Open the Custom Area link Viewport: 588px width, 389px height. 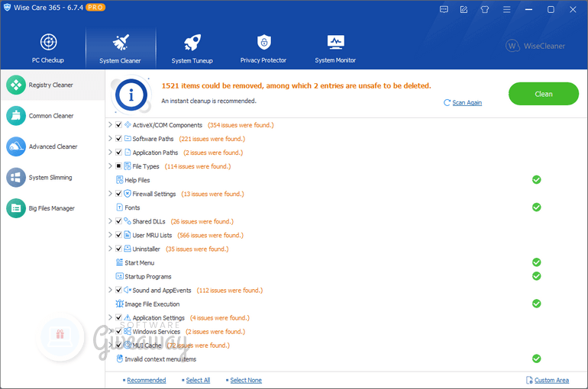(x=551, y=380)
